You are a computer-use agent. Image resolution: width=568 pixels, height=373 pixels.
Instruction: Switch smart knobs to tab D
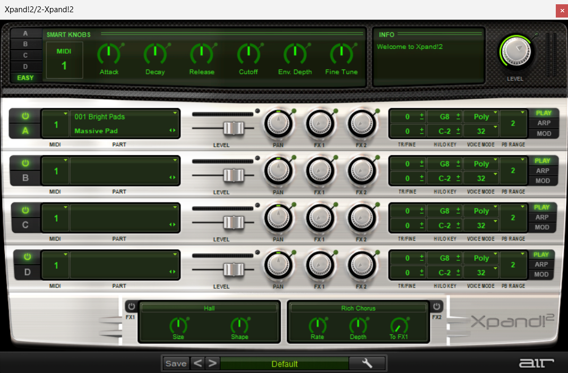click(25, 67)
